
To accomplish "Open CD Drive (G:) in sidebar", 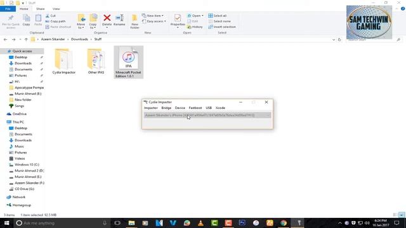I will (x=24, y=189).
